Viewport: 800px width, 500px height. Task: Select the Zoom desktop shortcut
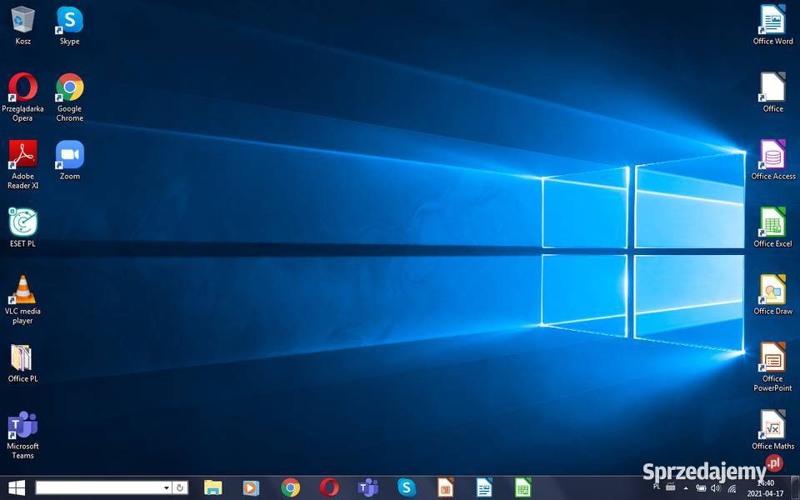69,160
